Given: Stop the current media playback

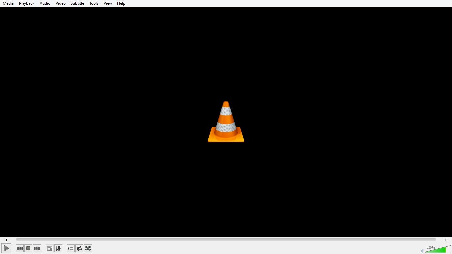Looking at the screenshot, I should [x=28, y=248].
